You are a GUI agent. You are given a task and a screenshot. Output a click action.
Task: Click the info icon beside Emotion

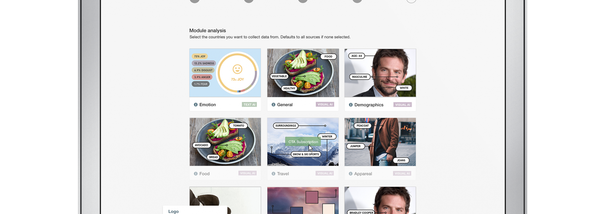196,105
